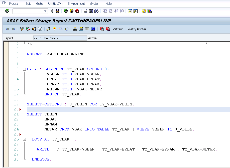This screenshot has height=168, width=230.
Task: Run the syntax Check icon in editor toolbar
Action: point(22,29)
